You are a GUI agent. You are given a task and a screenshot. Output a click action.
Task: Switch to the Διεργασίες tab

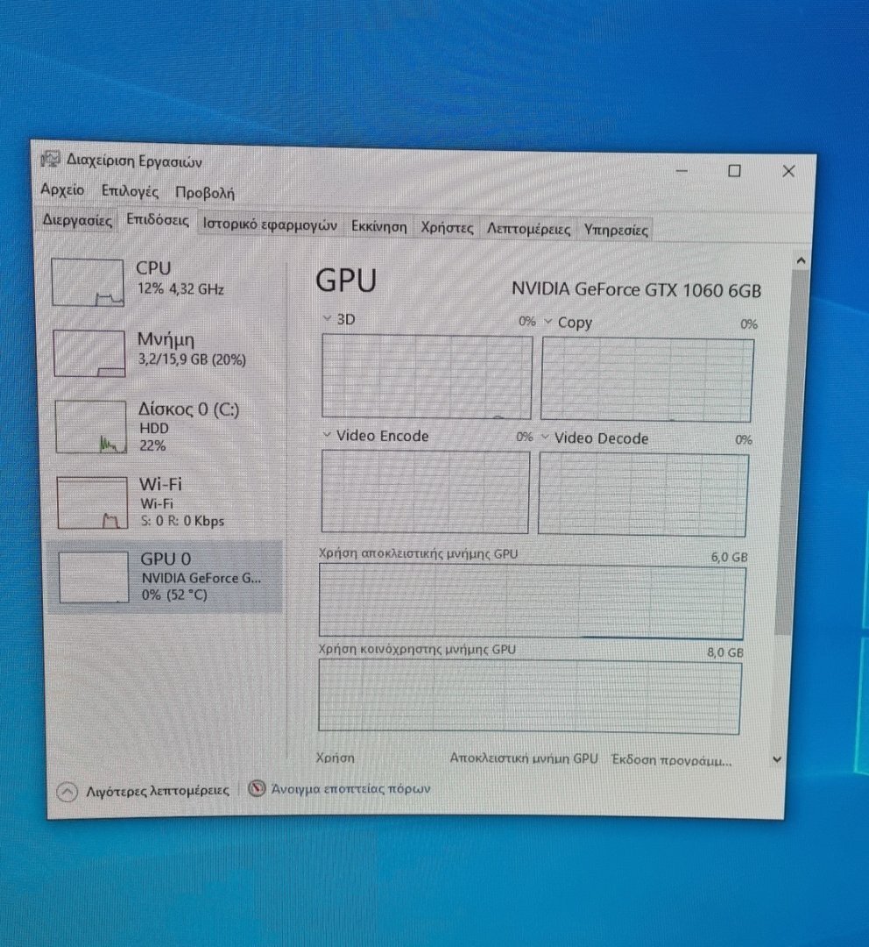click(77, 220)
